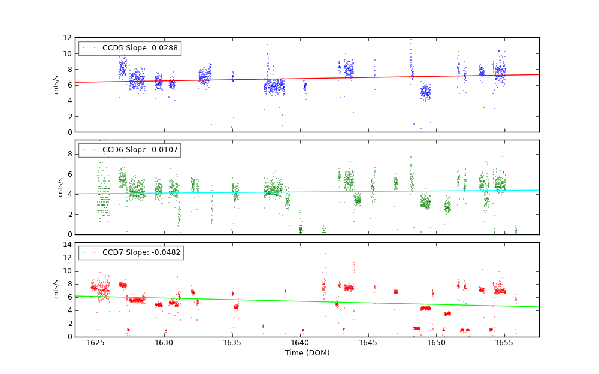
Task: Click the 14 y-axis tick on CCD7 plot
Action: [x=67, y=245]
